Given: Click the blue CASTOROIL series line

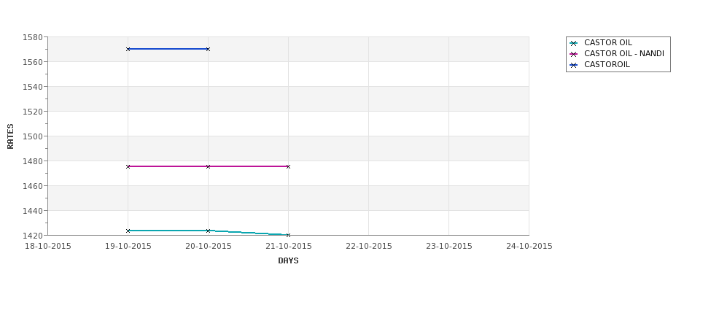Looking at the screenshot, I should pyautogui.click(x=168, y=49).
